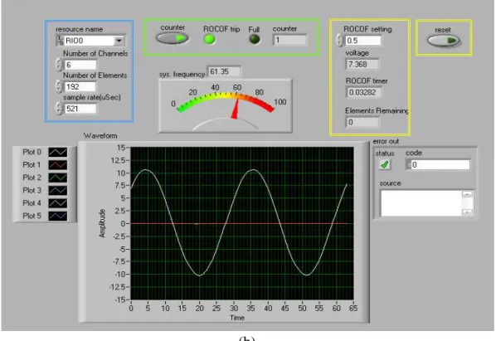Click the Plot 1 red line icon
This screenshot has height=341, width=496.
point(57,165)
